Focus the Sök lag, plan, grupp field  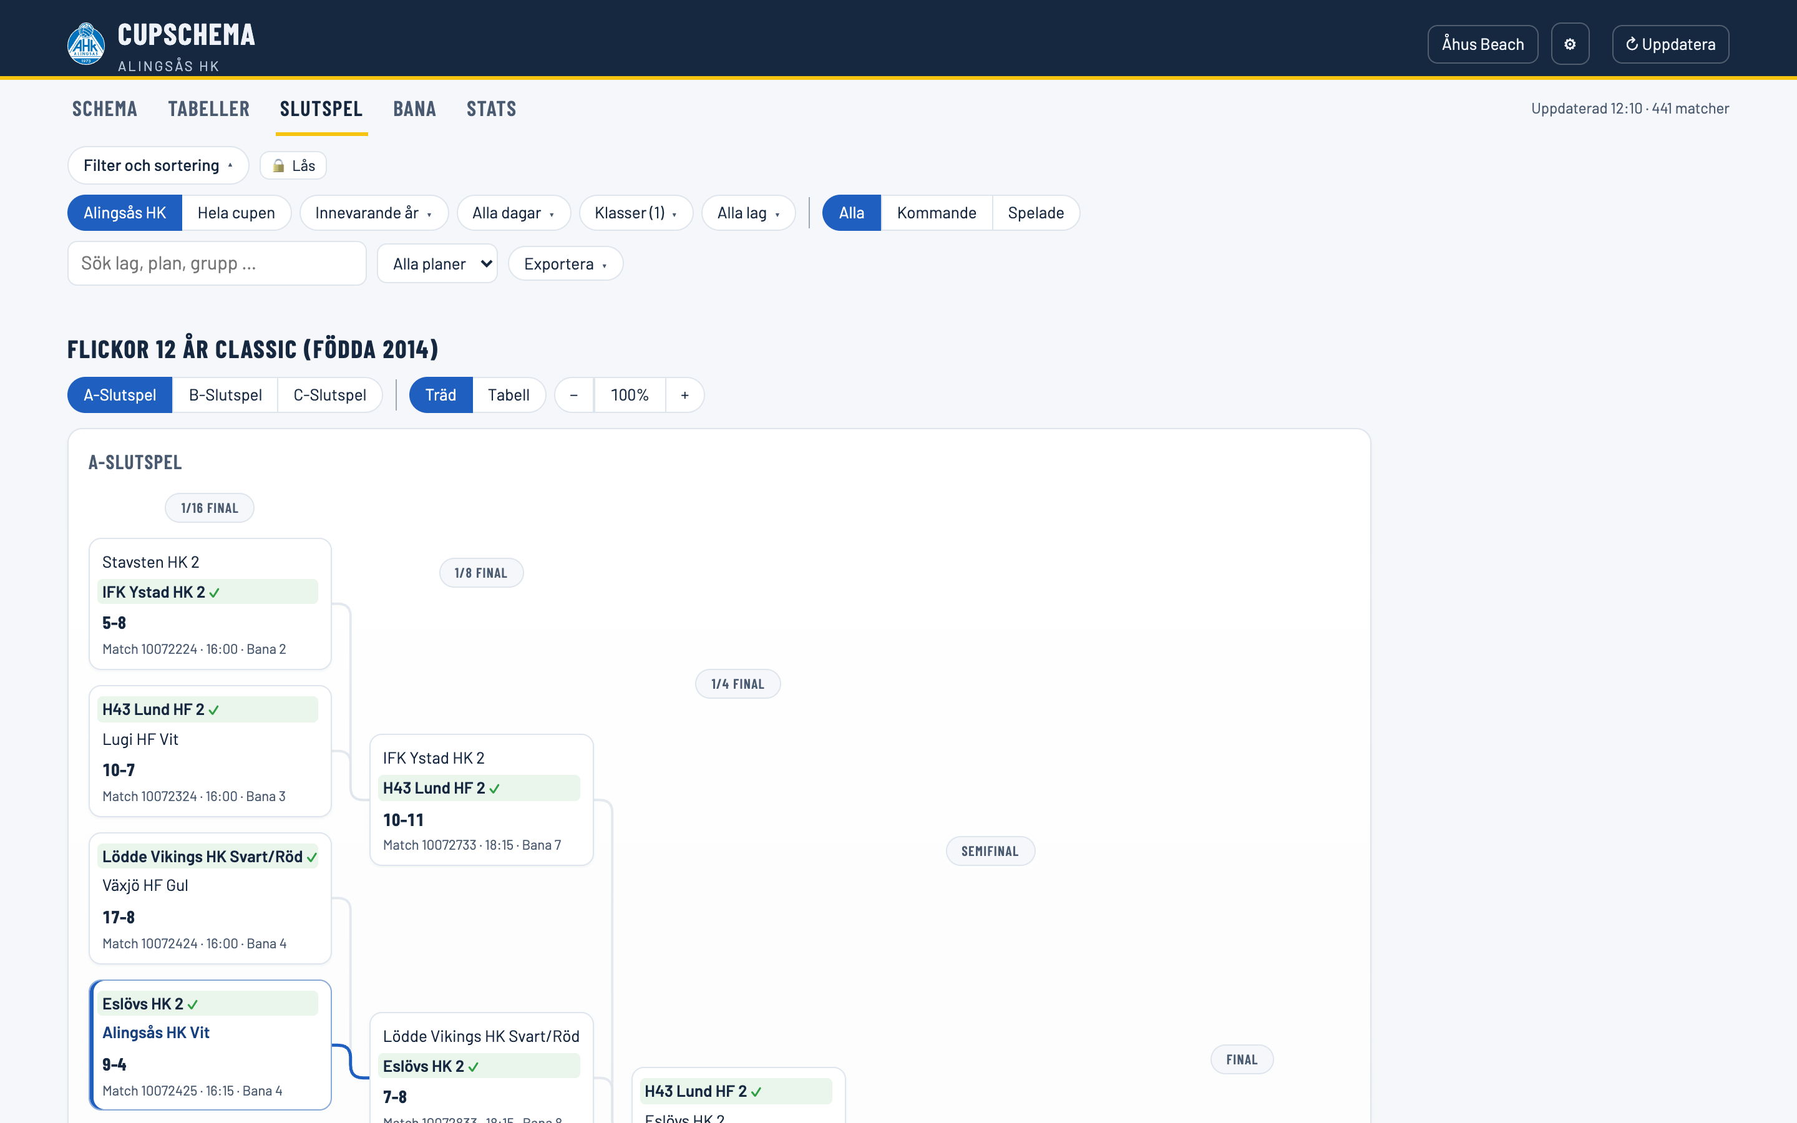[x=217, y=264]
